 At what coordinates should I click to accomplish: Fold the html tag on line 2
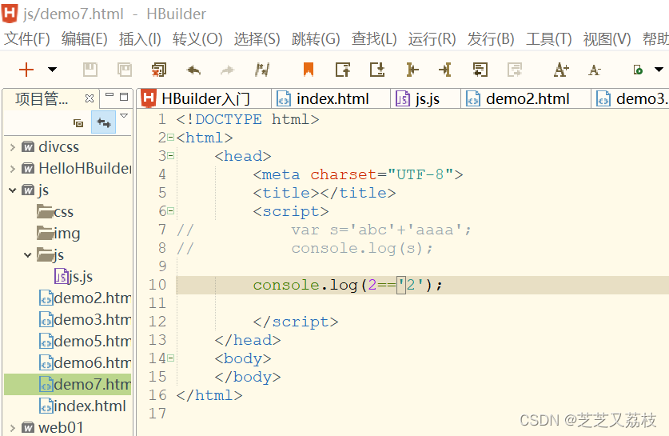(x=171, y=138)
